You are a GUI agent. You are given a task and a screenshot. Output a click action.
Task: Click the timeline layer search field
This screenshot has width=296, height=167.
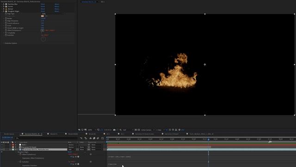coord(46,138)
